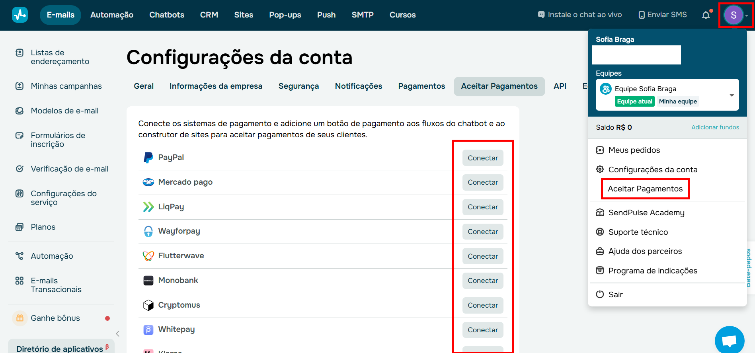Switch to Informações da empresa tab
Image resolution: width=755 pixels, height=353 pixels.
pyautogui.click(x=216, y=86)
